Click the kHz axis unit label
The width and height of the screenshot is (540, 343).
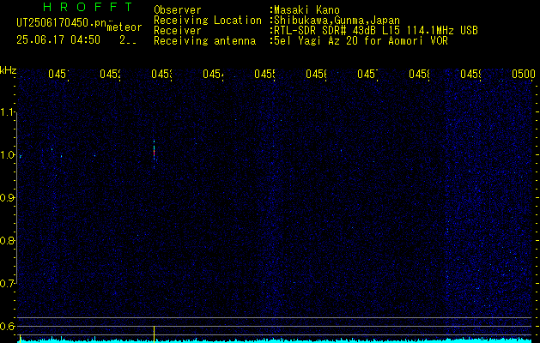[x=9, y=70]
